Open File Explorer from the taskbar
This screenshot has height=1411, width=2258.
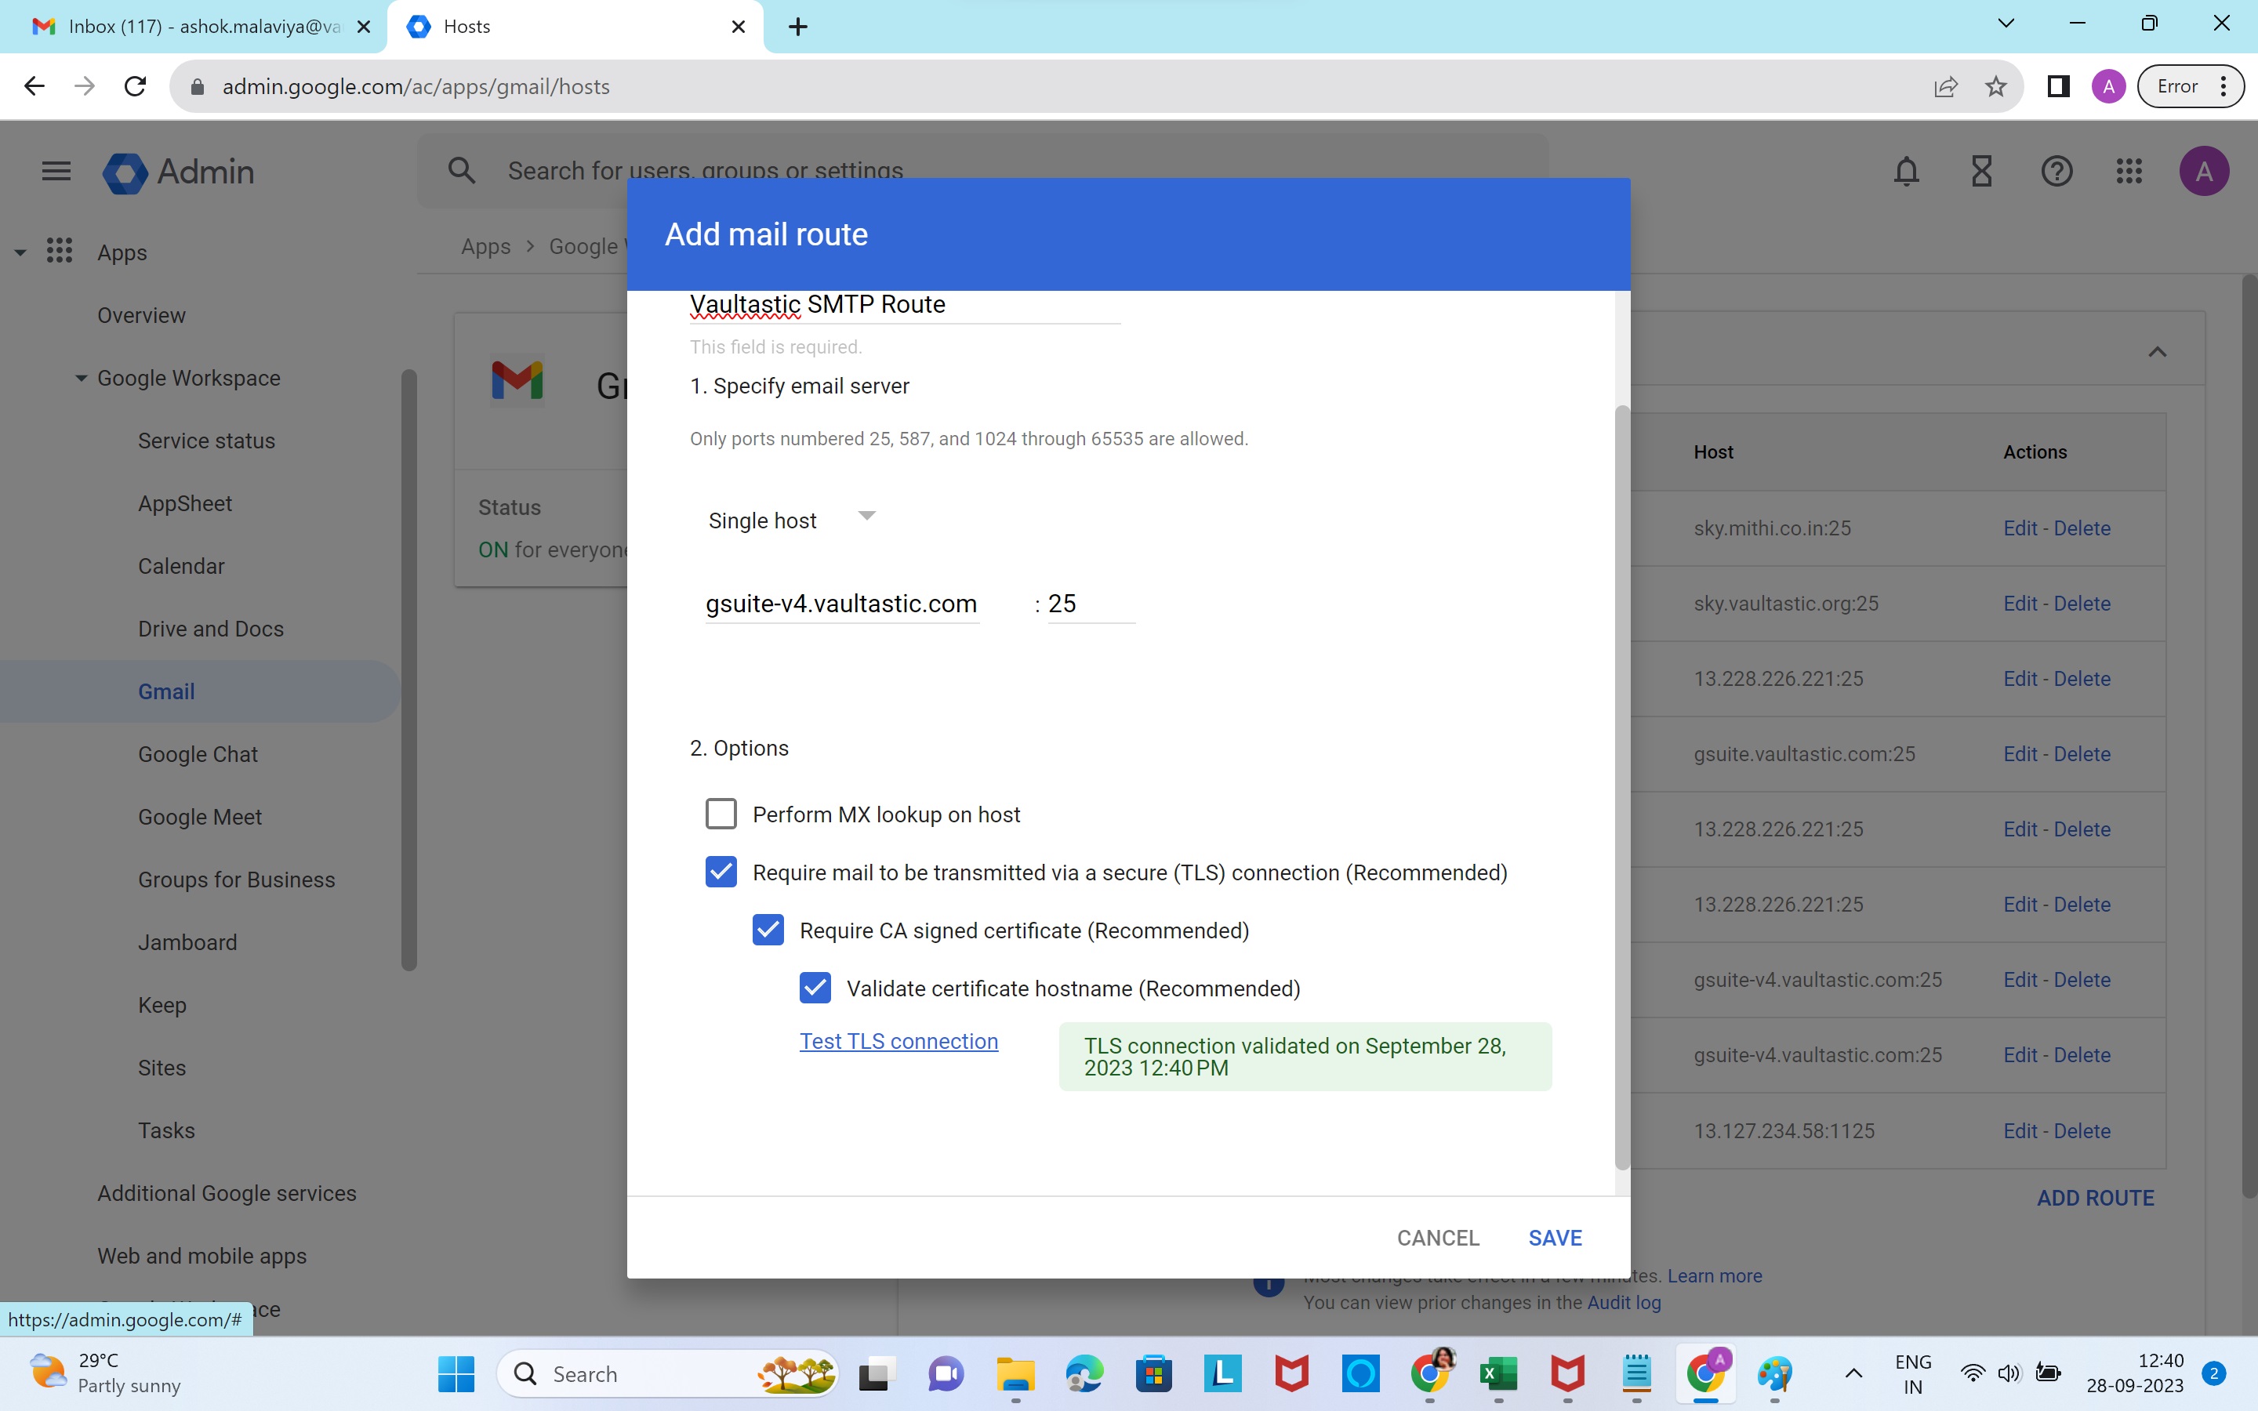[x=1015, y=1373]
